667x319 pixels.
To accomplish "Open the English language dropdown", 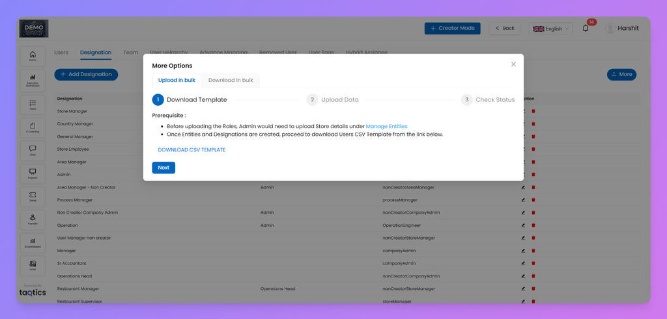I will click(x=550, y=29).
